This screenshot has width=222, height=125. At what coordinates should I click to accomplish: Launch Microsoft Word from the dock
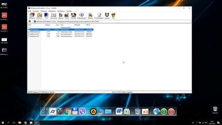point(119,111)
